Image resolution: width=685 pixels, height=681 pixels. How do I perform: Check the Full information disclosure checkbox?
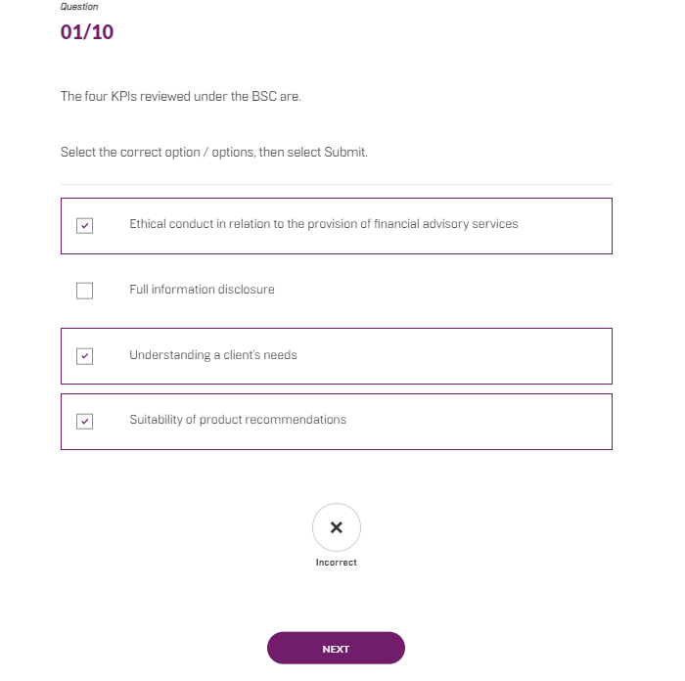tap(85, 291)
